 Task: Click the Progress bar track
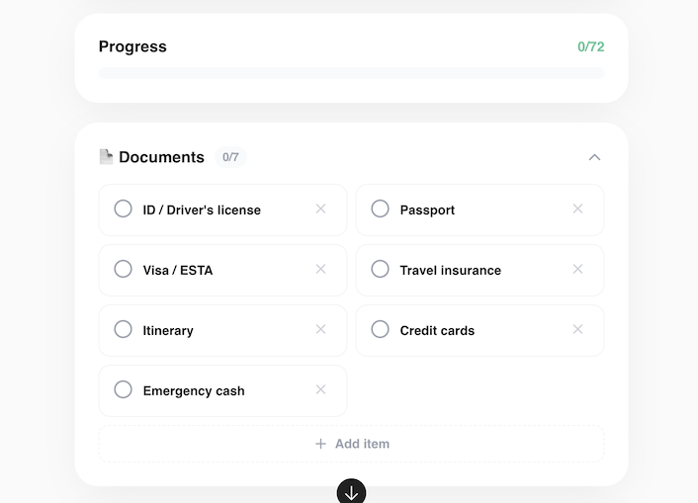click(x=351, y=73)
